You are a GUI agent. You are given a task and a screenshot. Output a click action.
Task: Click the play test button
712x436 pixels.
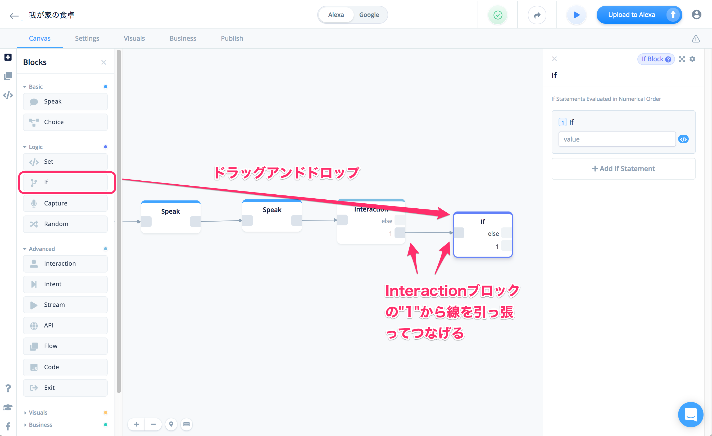click(576, 15)
